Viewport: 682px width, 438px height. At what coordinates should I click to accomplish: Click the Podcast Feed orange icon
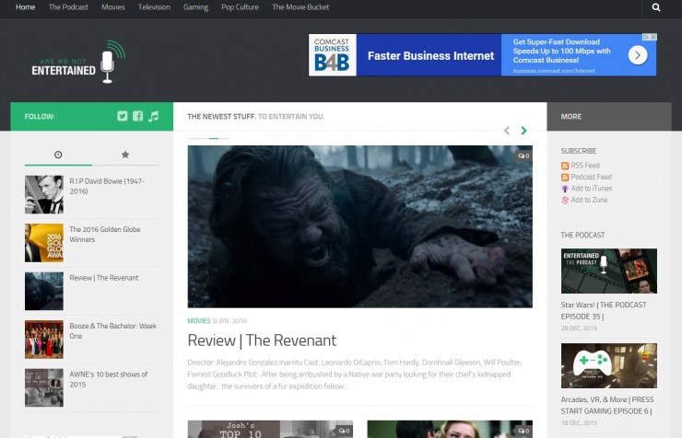coord(565,177)
